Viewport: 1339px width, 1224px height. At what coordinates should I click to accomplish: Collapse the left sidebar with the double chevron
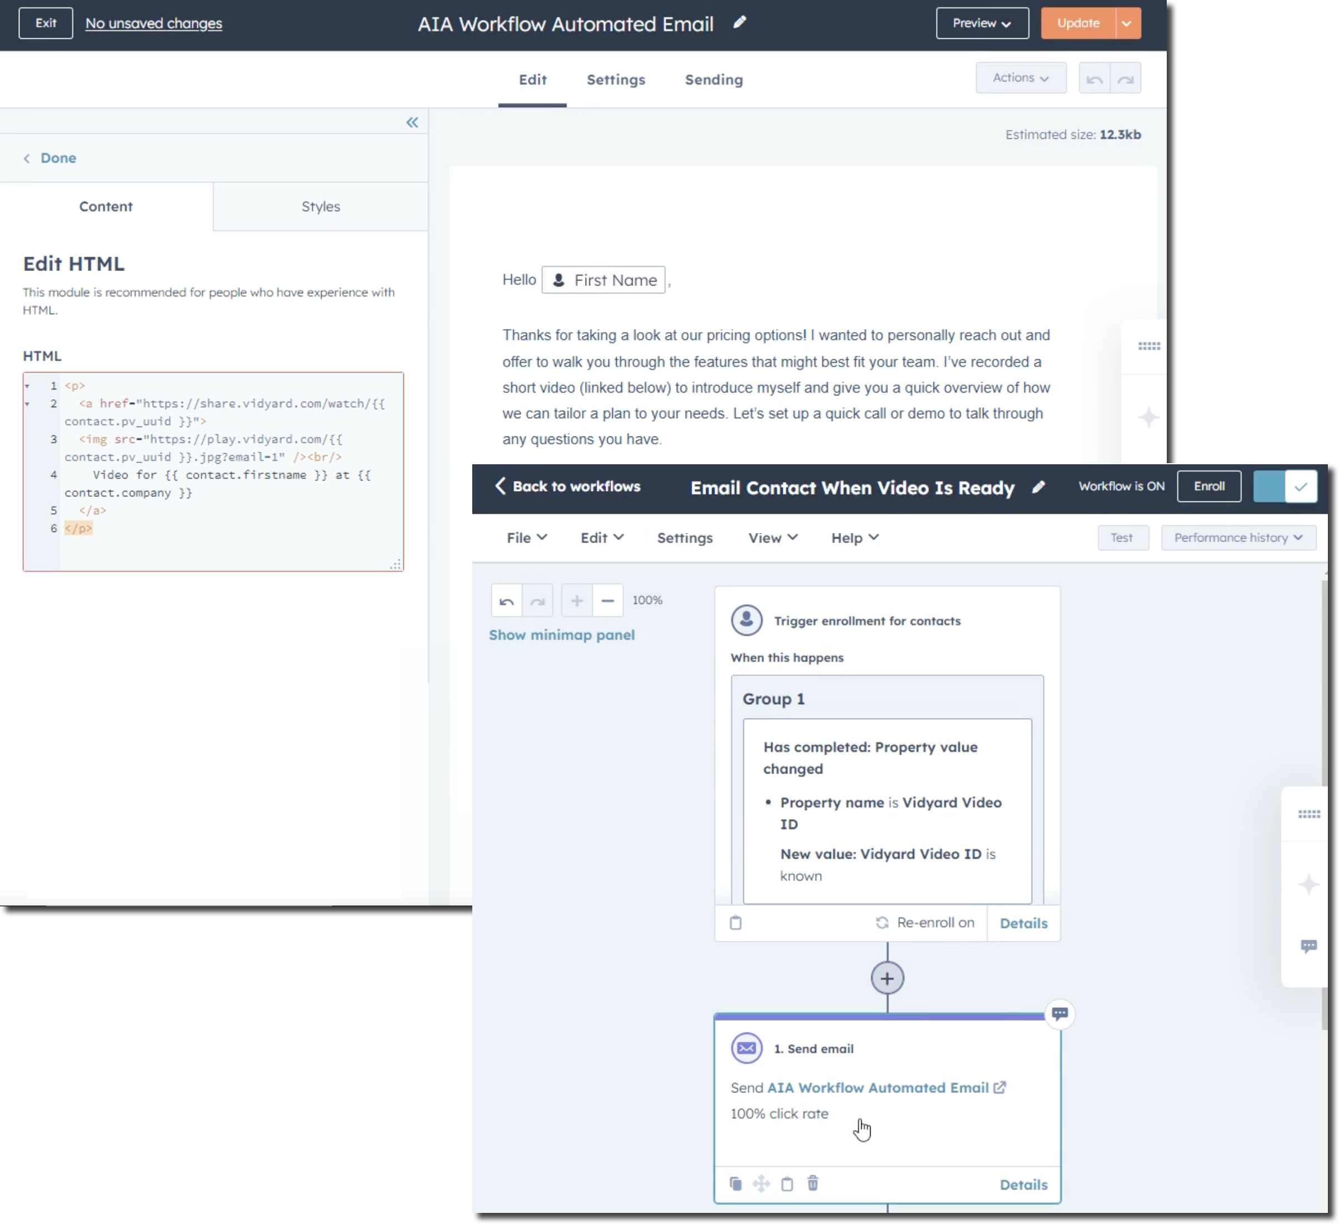coord(412,122)
